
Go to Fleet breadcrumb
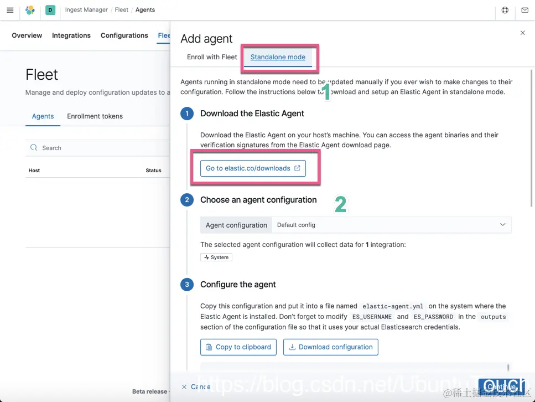coord(122,10)
